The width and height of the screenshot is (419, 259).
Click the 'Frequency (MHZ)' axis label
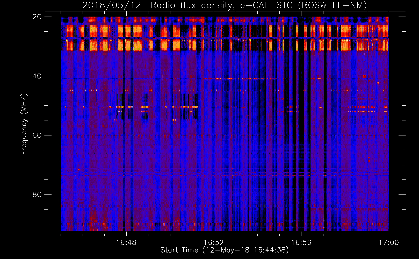24,124
